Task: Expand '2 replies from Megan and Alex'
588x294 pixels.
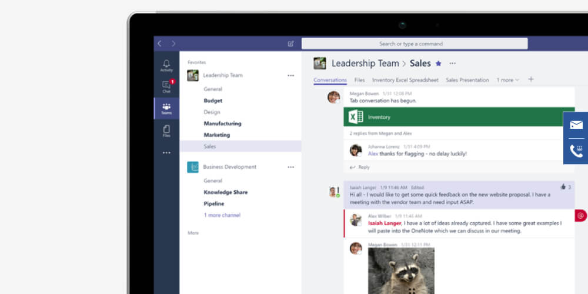Action: (380, 133)
